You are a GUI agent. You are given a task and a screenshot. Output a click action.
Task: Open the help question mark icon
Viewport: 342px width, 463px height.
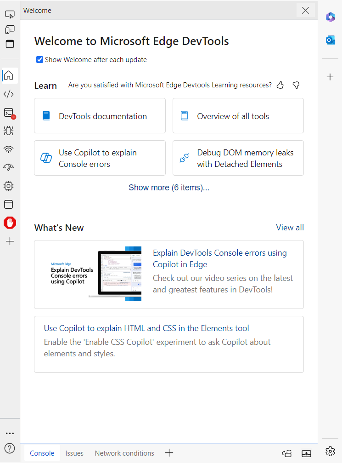tap(10, 448)
